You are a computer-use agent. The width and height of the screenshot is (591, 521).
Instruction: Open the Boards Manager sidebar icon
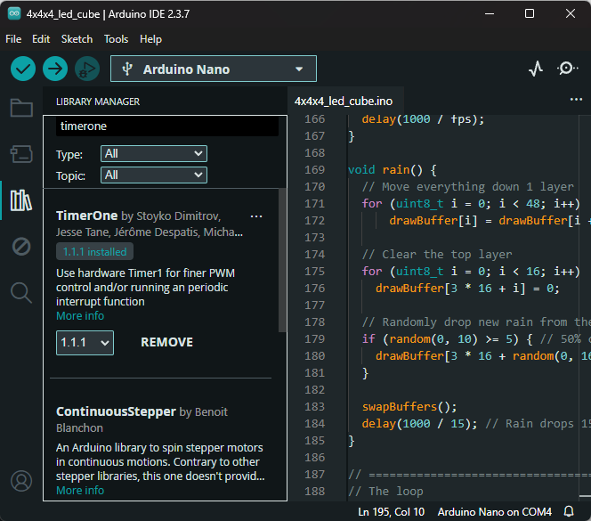tap(21, 155)
